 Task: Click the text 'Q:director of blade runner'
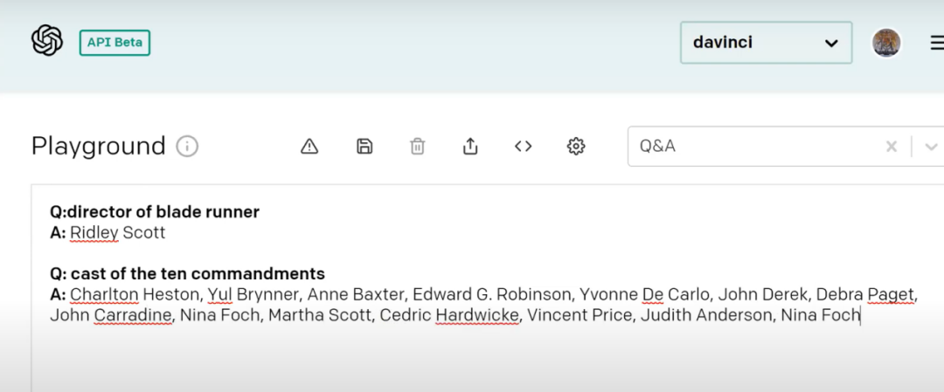(x=155, y=211)
